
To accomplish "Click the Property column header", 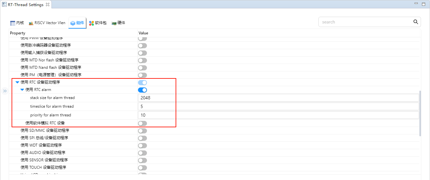I will point(18,33).
